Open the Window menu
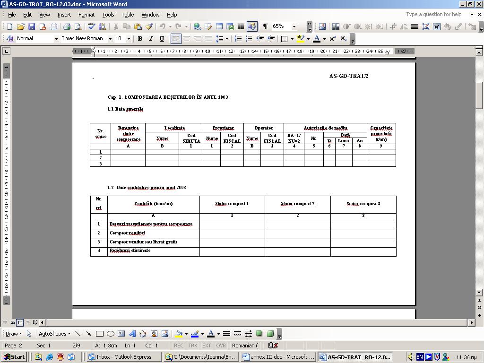This screenshot has height=363, width=484. point(150,15)
